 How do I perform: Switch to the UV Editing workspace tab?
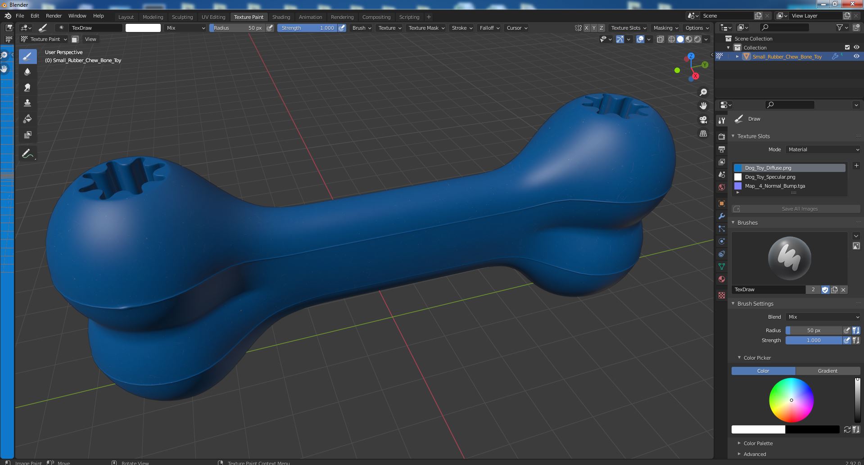click(x=213, y=17)
